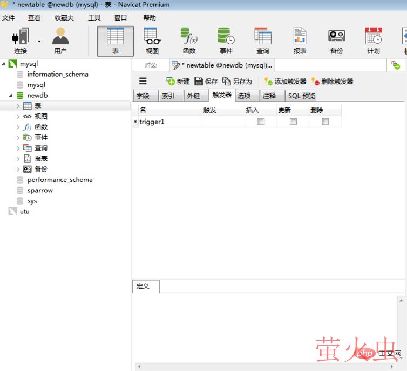
Task: Expand the 查询 queries tree node
Action: [x=18, y=149]
